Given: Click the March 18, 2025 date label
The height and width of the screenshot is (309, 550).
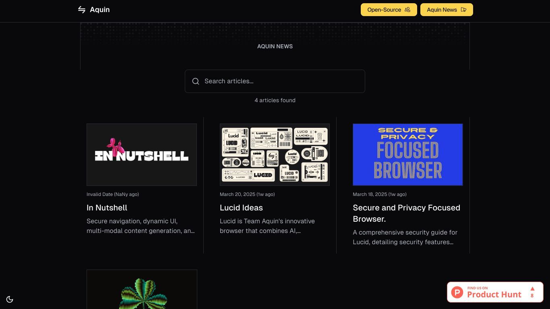Looking at the screenshot, I should point(380,194).
